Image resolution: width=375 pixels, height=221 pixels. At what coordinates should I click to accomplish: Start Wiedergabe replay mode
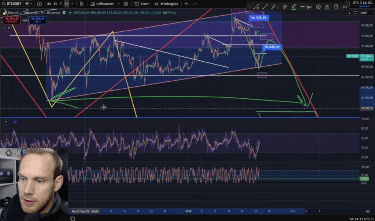click(167, 4)
